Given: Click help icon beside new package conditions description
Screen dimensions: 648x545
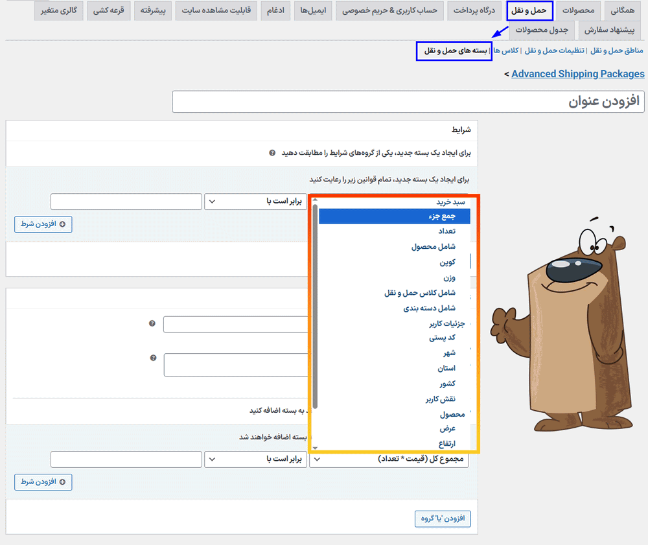Looking at the screenshot, I should pyautogui.click(x=272, y=153).
